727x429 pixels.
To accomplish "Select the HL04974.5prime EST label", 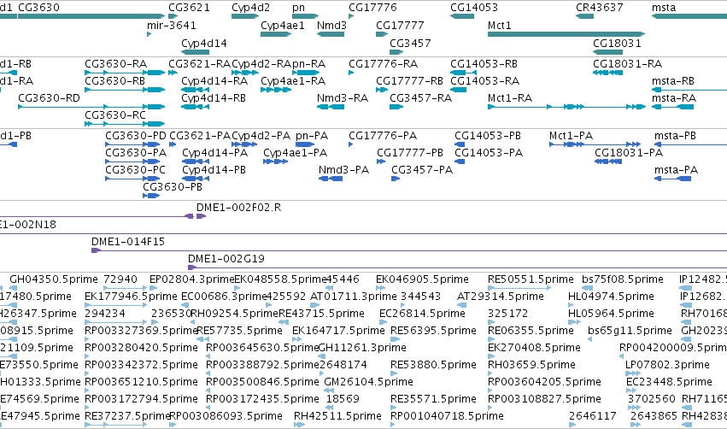I will [x=611, y=296].
